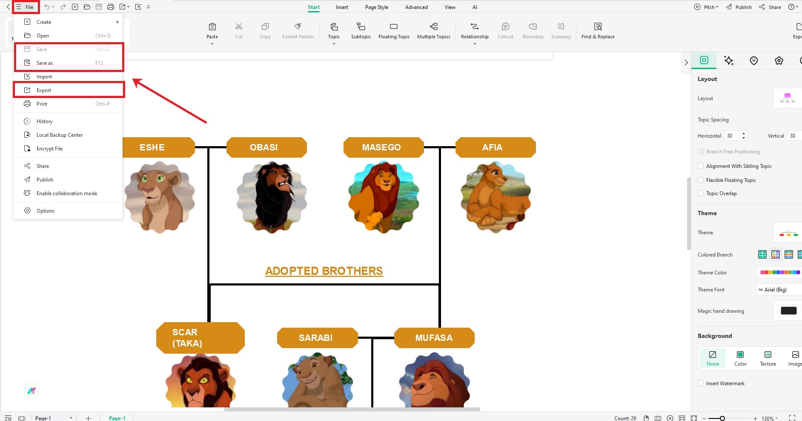Open Local Backup Center
Viewport: 802px width, 421px height.
tap(68, 135)
